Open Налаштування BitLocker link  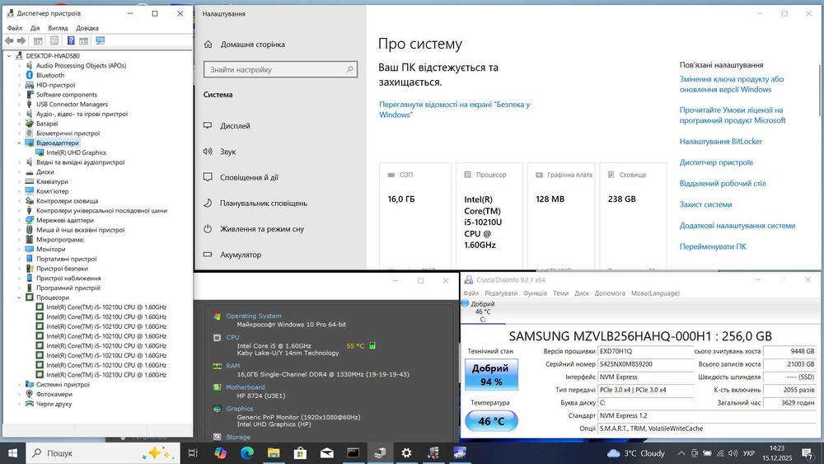(x=720, y=142)
